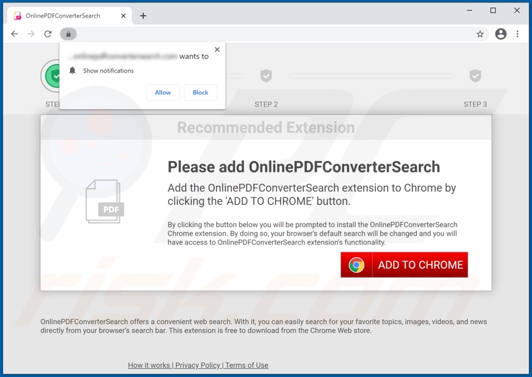
Task: Click the ADD TO CHROME button
Action: point(404,265)
